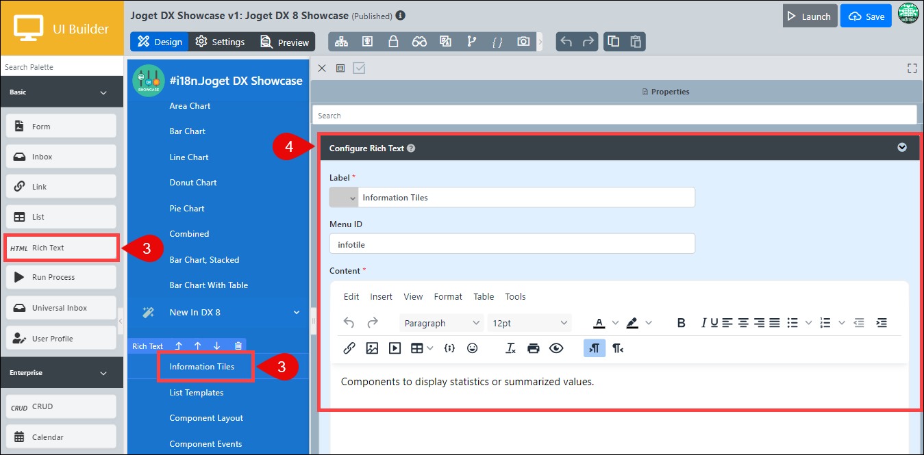Apply bold formatting in the content editor
Image resolution: width=924 pixels, height=455 pixels.
pos(681,323)
